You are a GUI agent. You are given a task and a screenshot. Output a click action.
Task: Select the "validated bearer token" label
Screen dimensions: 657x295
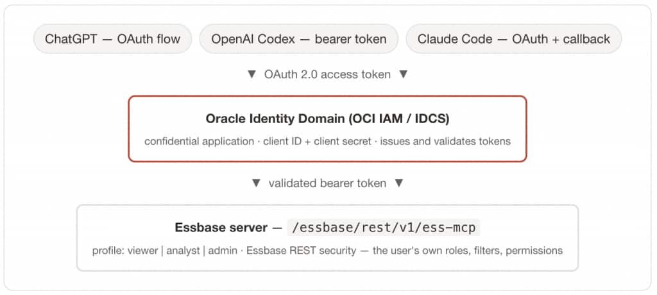(327, 183)
